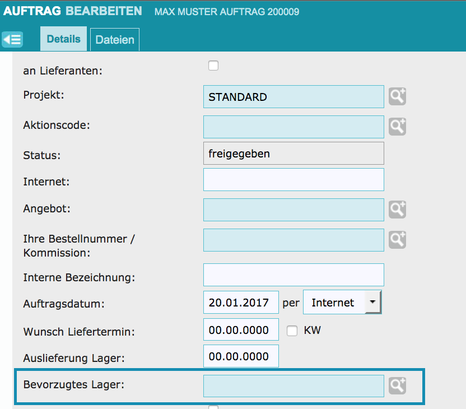Focus the Aktionscode input field

(293, 127)
